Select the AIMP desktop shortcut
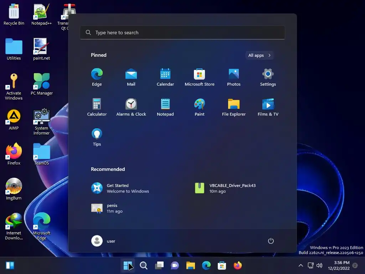Viewport: 365px width, 274px height. point(14,119)
